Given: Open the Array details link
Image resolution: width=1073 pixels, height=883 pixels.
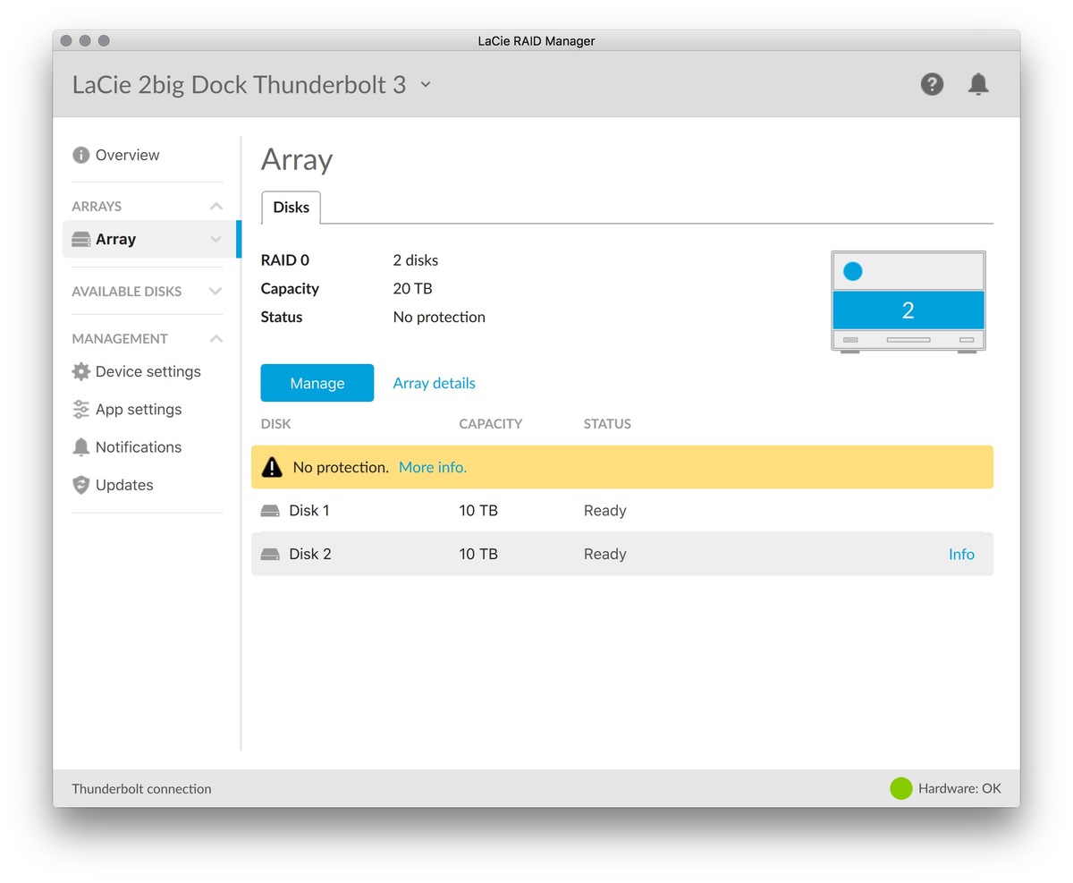Looking at the screenshot, I should tap(434, 383).
